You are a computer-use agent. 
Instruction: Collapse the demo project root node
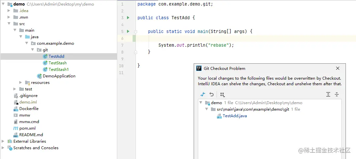[x=3, y=4]
